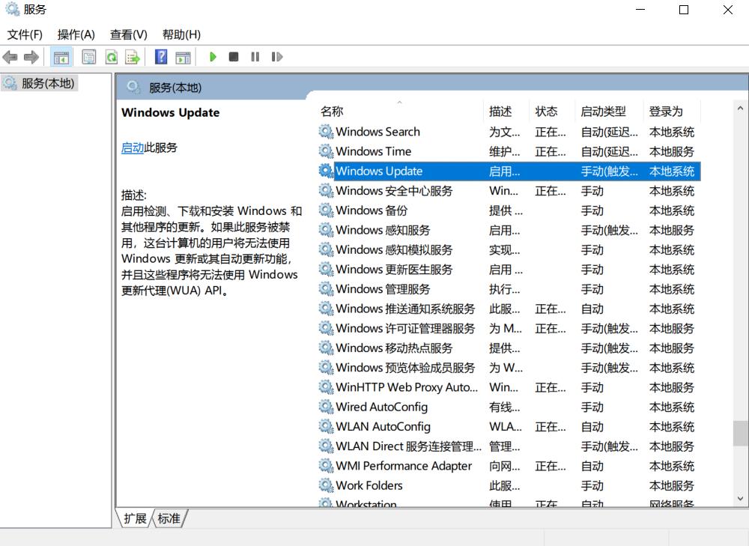Open the 操作(A) menu
This screenshot has width=749, height=546.
point(75,34)
